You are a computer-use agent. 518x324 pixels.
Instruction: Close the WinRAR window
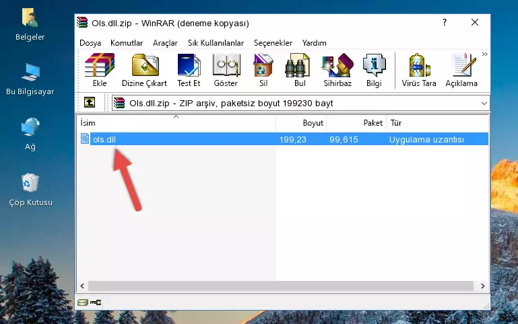tap(475, 22)
